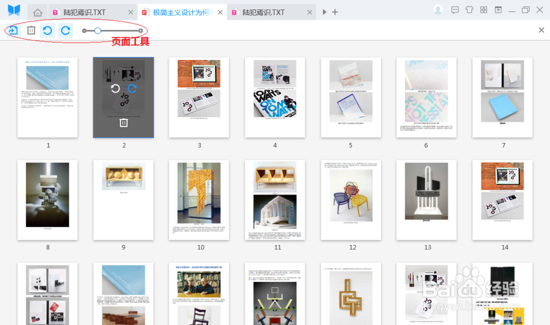This screenshot has width=550, height=325.
Task: Click the app logo icon
Action: pyautogui.click(x=14, y=10)
